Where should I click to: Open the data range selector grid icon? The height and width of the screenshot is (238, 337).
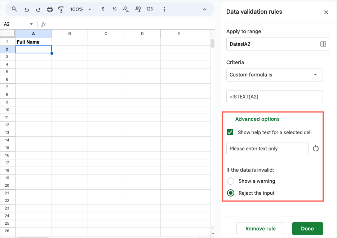click(323, 44)
